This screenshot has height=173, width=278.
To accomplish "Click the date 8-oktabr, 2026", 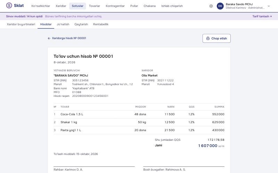I will 64,62.
